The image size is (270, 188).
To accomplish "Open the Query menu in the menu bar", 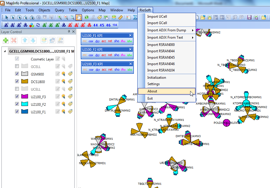I will 59,10.
